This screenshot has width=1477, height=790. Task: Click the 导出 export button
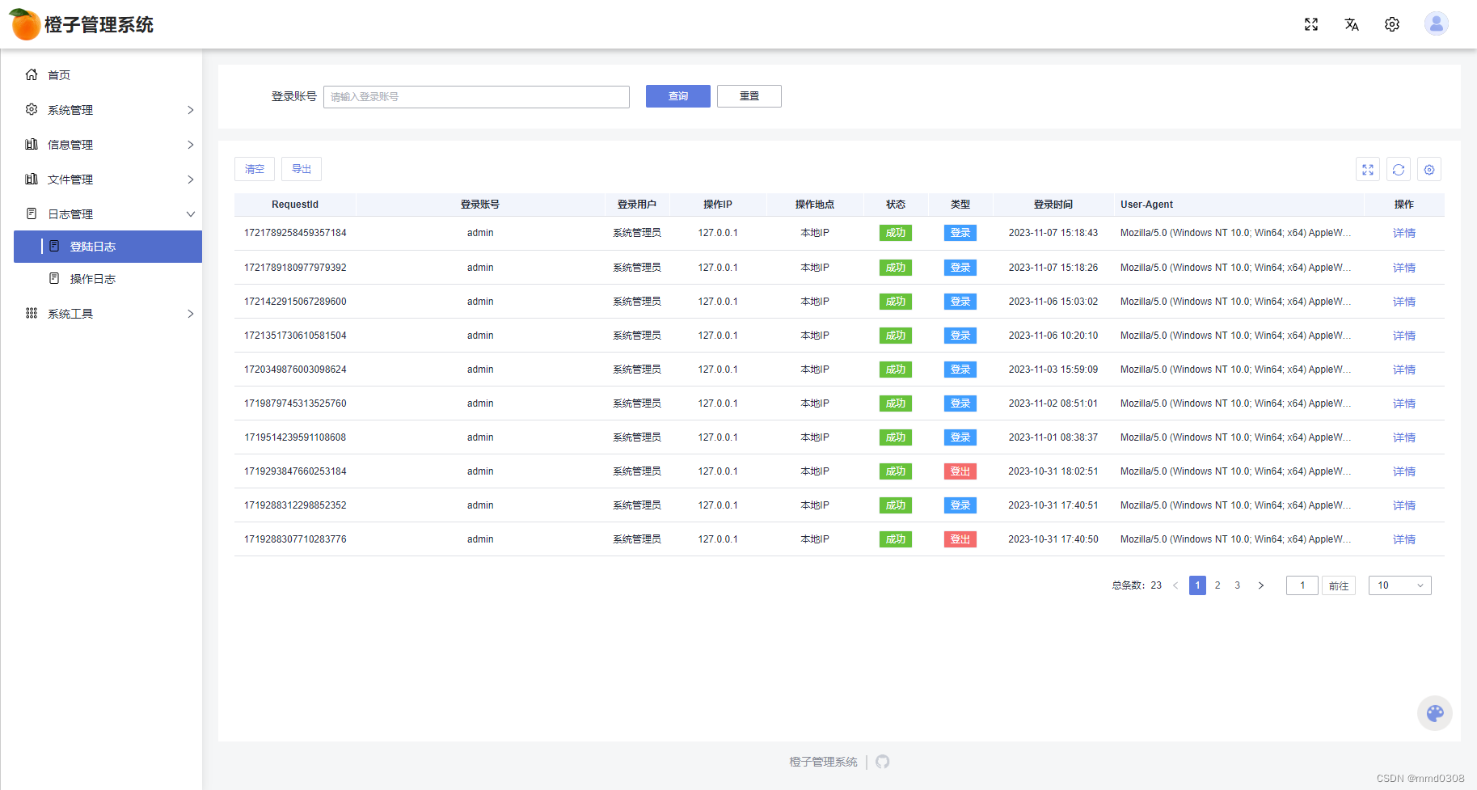[x=302, y=169]
